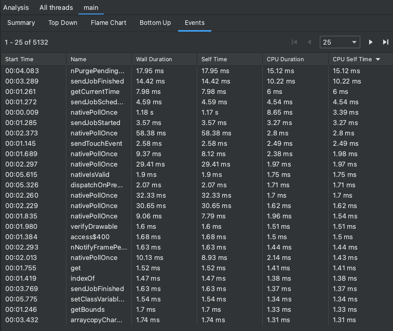Switch to the Flame Chart tab
Viewport: 393px width, 331px height.
[x=109, y=23]
